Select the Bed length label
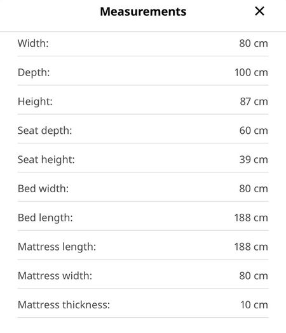The height and width of the screenshot is (333, 286). click(45, 218)
